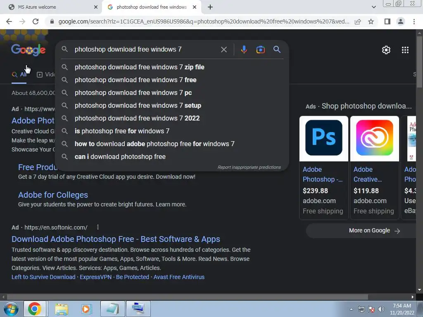
Task: Open Windows Media Player from taskbar
Action: [x=86, y=309]
